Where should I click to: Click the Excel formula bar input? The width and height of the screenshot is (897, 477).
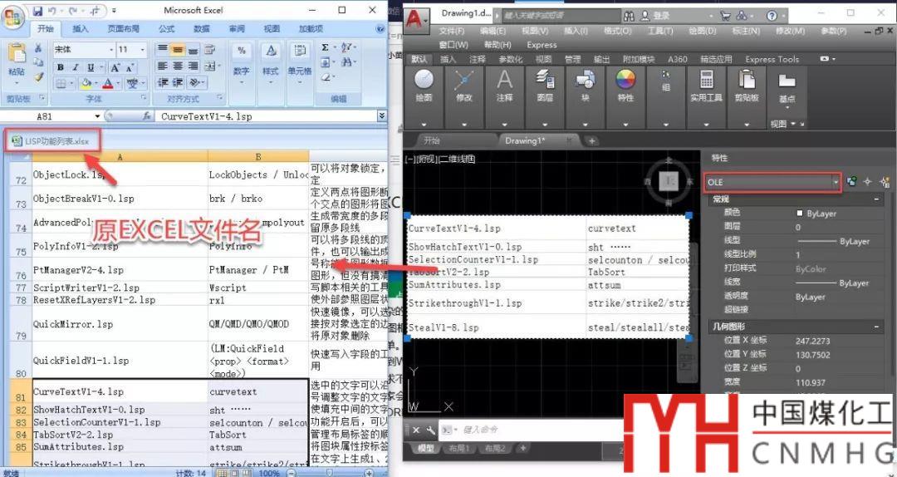pos(266,116)
